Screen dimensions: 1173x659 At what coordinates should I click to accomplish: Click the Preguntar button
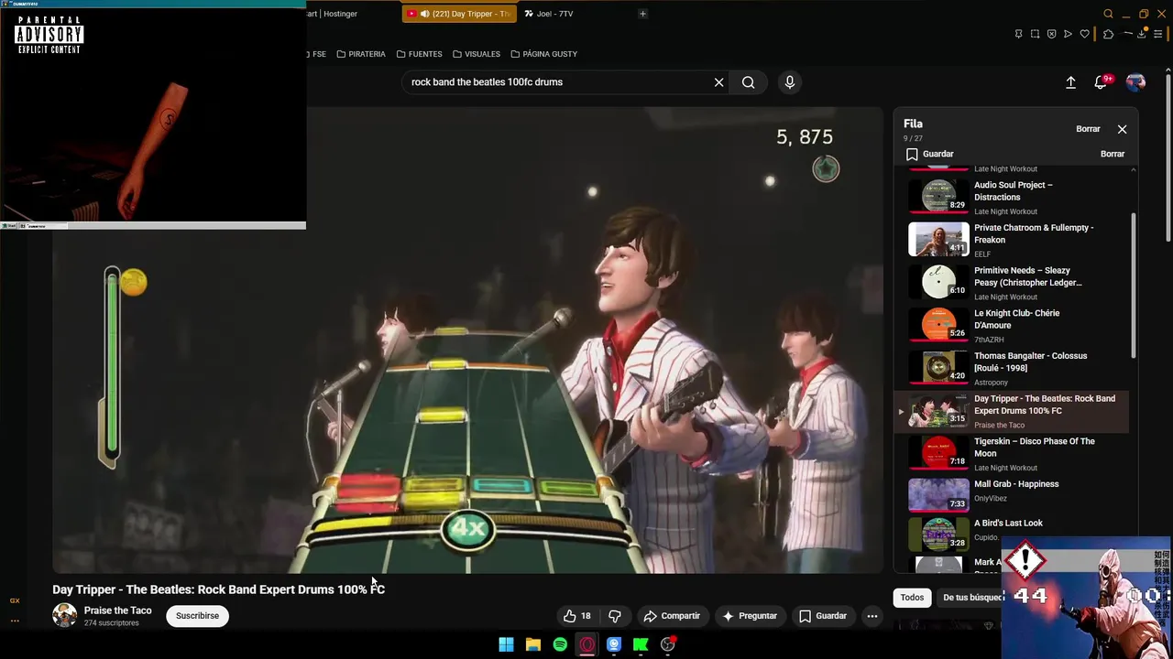(749, 616)
